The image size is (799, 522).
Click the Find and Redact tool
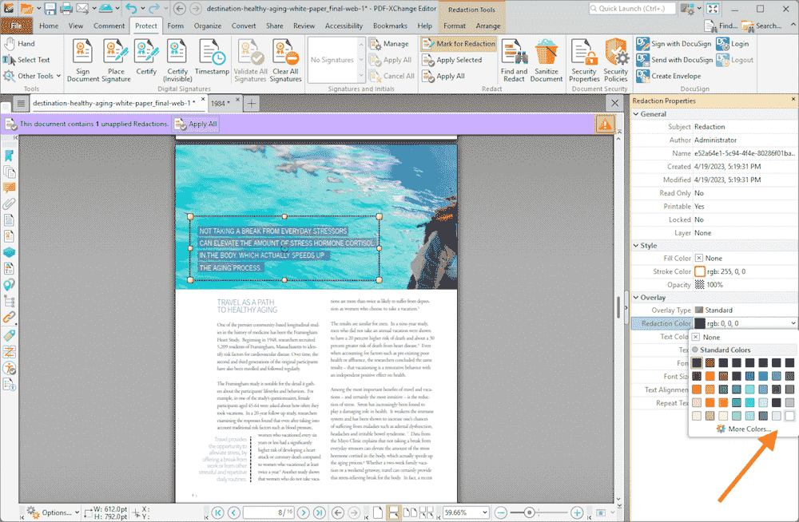pos(514,57)
